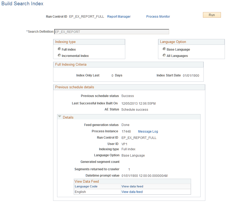Click the Language Code column header
The image size is (227, 204).
point(86,186)
